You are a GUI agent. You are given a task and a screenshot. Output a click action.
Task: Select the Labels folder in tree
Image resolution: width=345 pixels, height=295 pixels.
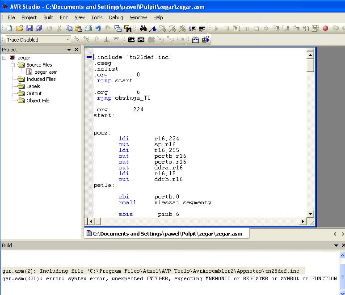(33, 86)
